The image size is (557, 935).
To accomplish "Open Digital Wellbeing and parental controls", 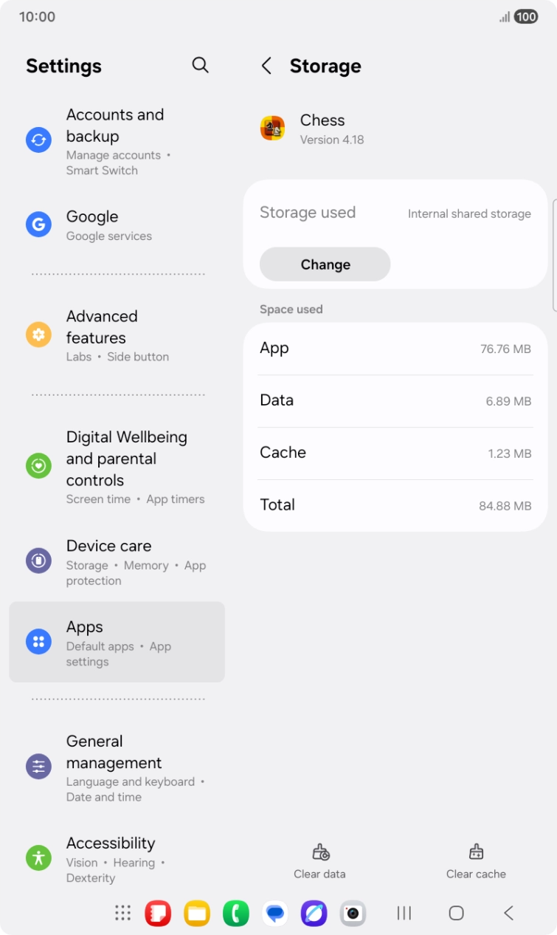I will (x=126, y=466).
